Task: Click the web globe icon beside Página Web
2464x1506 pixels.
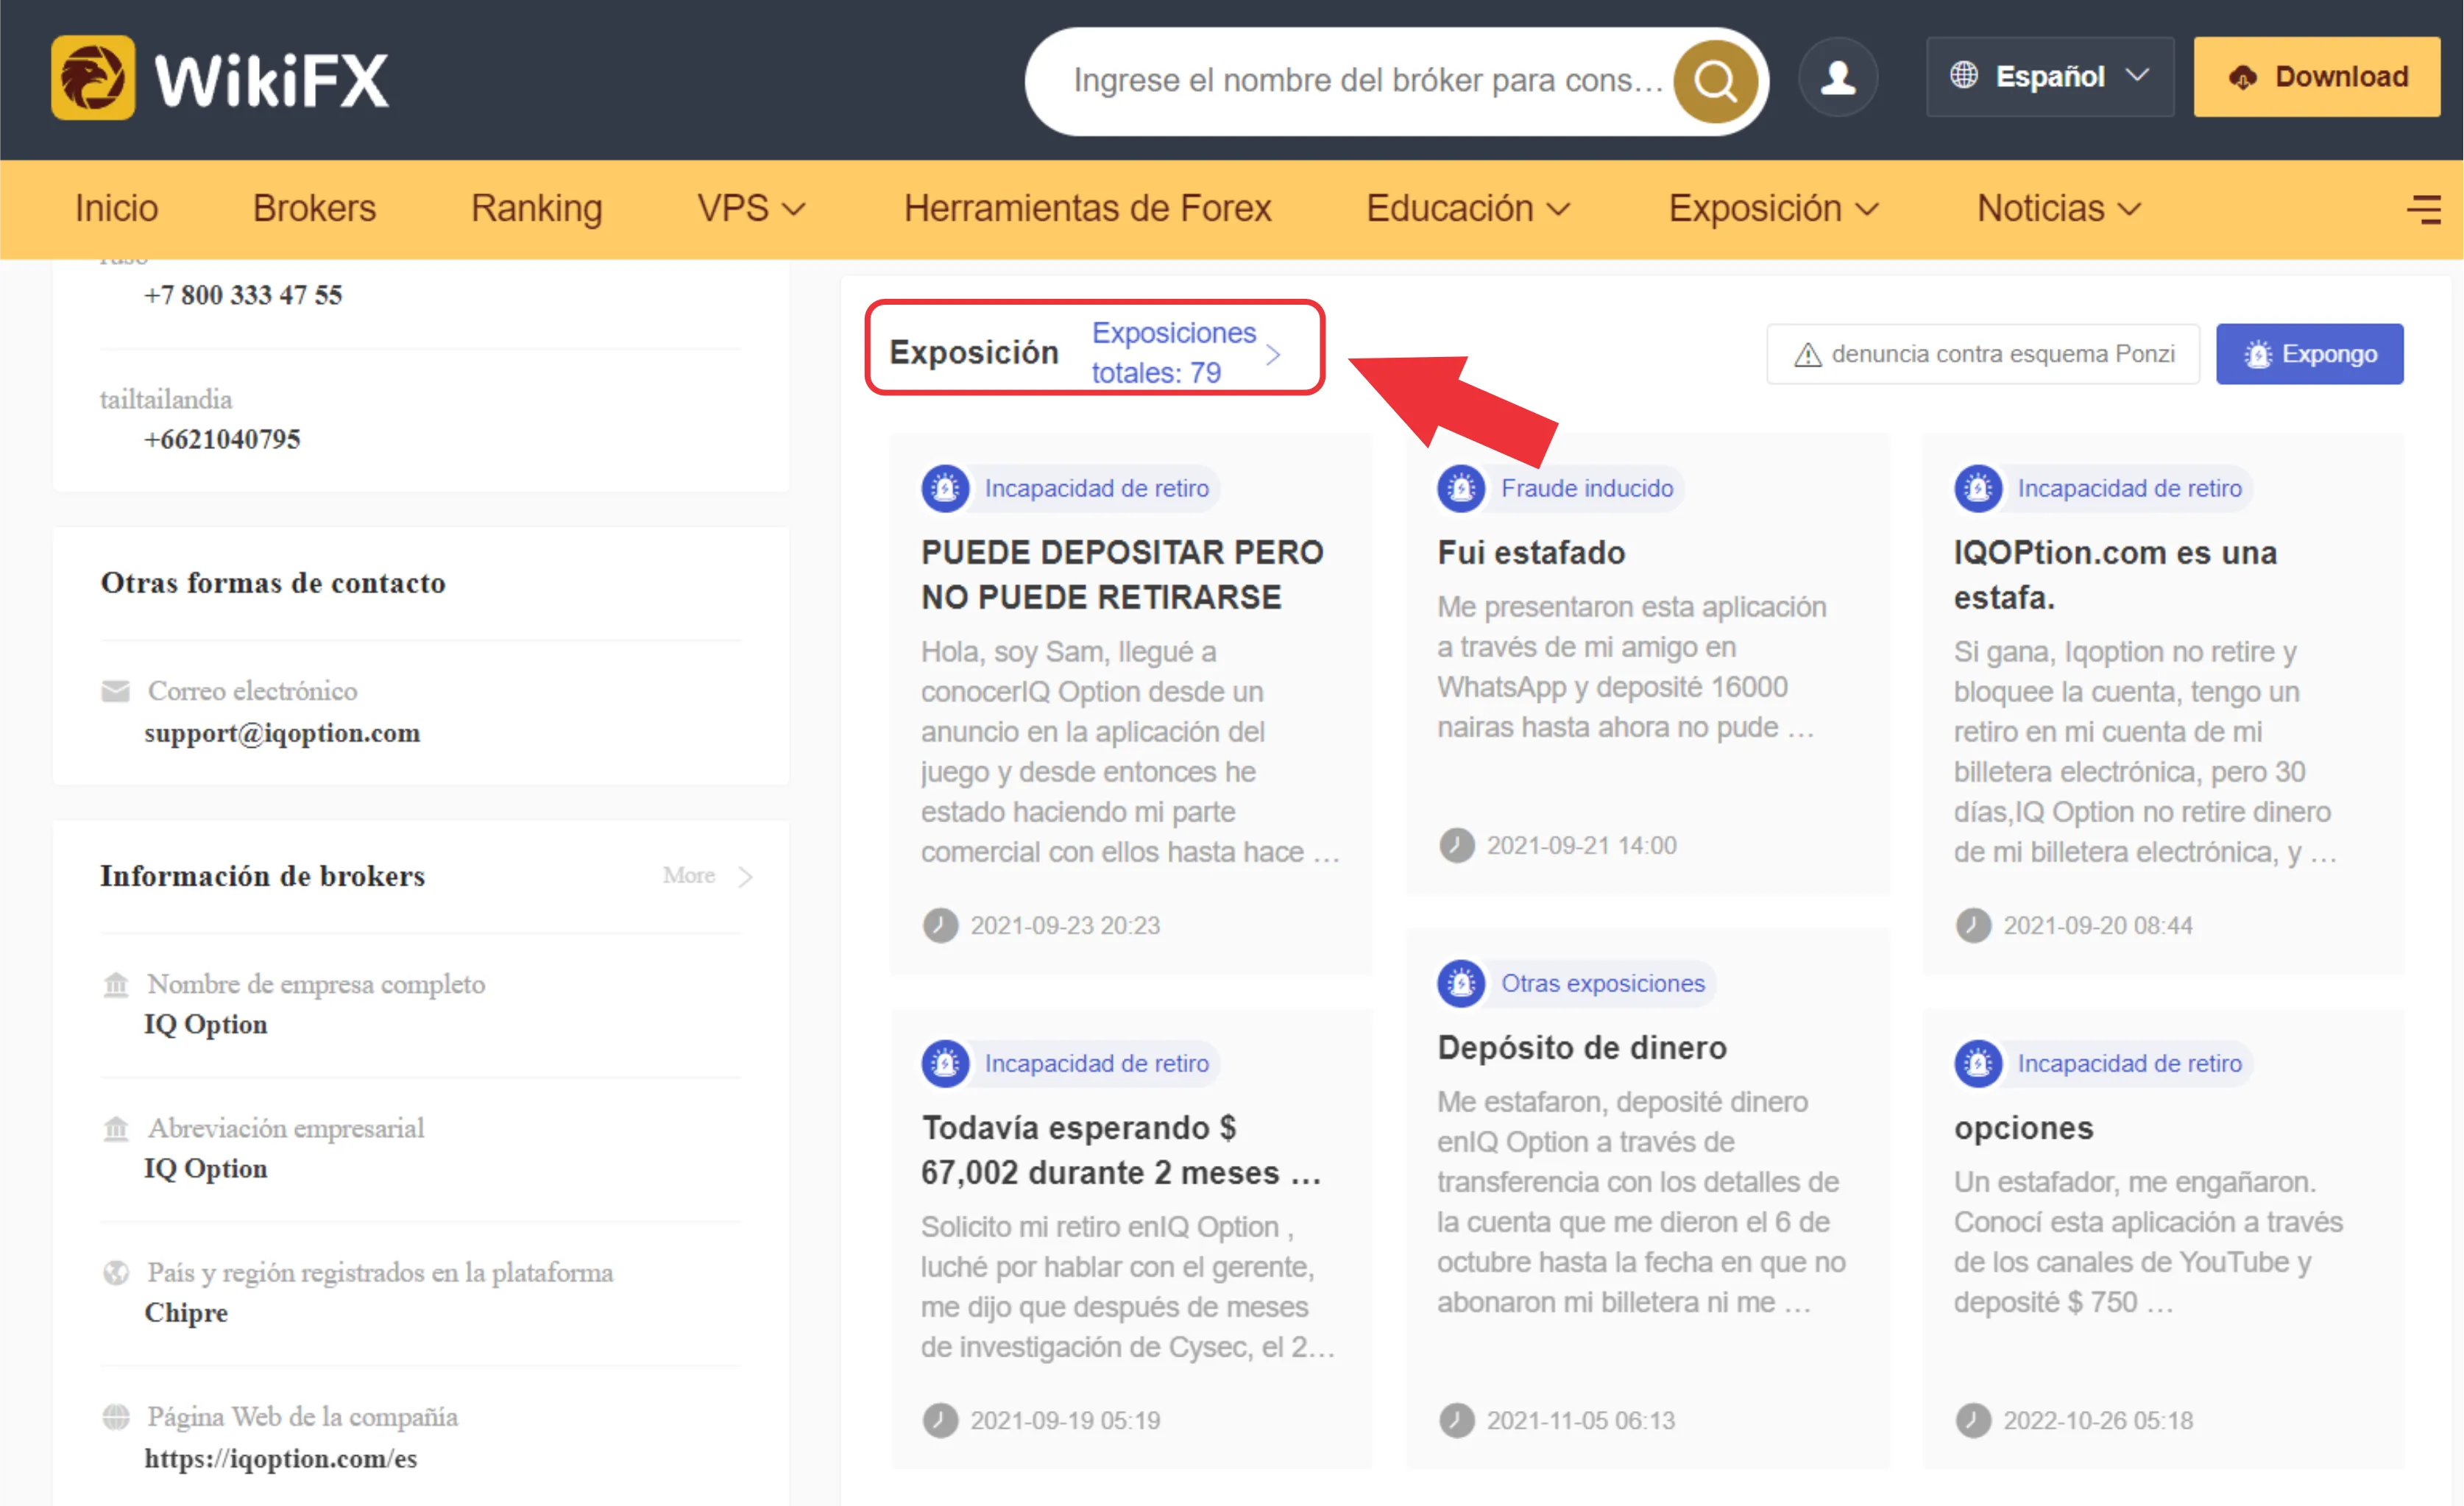Action: tap(116, 1417)
